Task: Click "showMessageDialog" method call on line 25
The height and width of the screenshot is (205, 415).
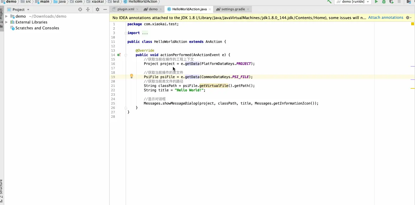Action: 180,103
